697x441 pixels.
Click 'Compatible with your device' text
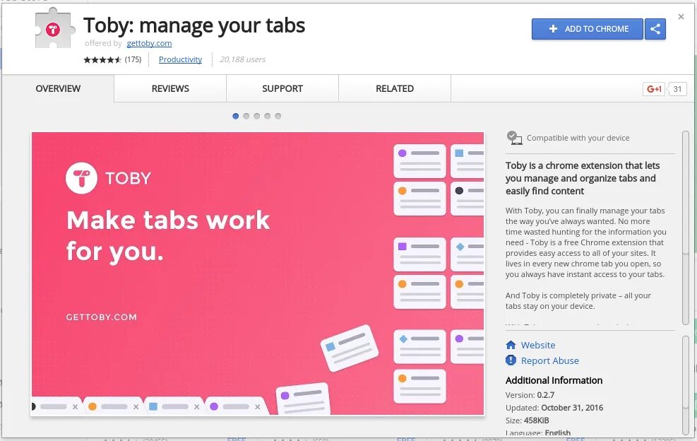coord(578,138)
